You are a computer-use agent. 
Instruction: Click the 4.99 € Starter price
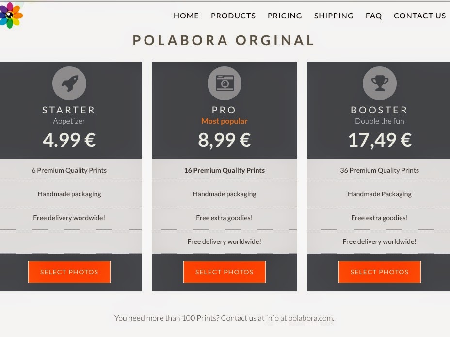pyautogui.click(x=69, y=140)
